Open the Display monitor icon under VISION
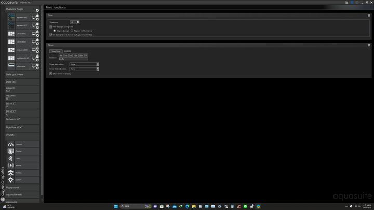The height and width of the screenshot is (210, 374). 11,151
